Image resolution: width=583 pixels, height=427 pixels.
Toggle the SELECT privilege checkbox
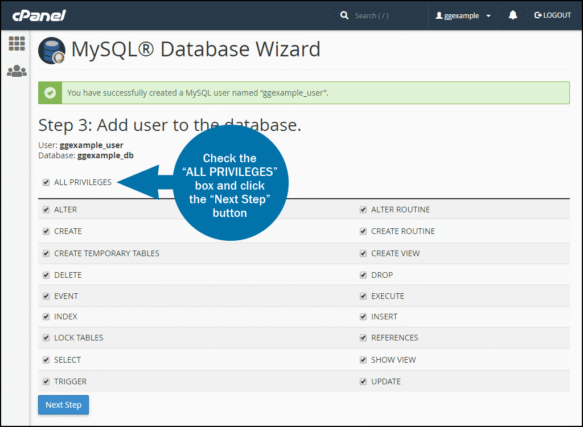(x=46, y=360)
